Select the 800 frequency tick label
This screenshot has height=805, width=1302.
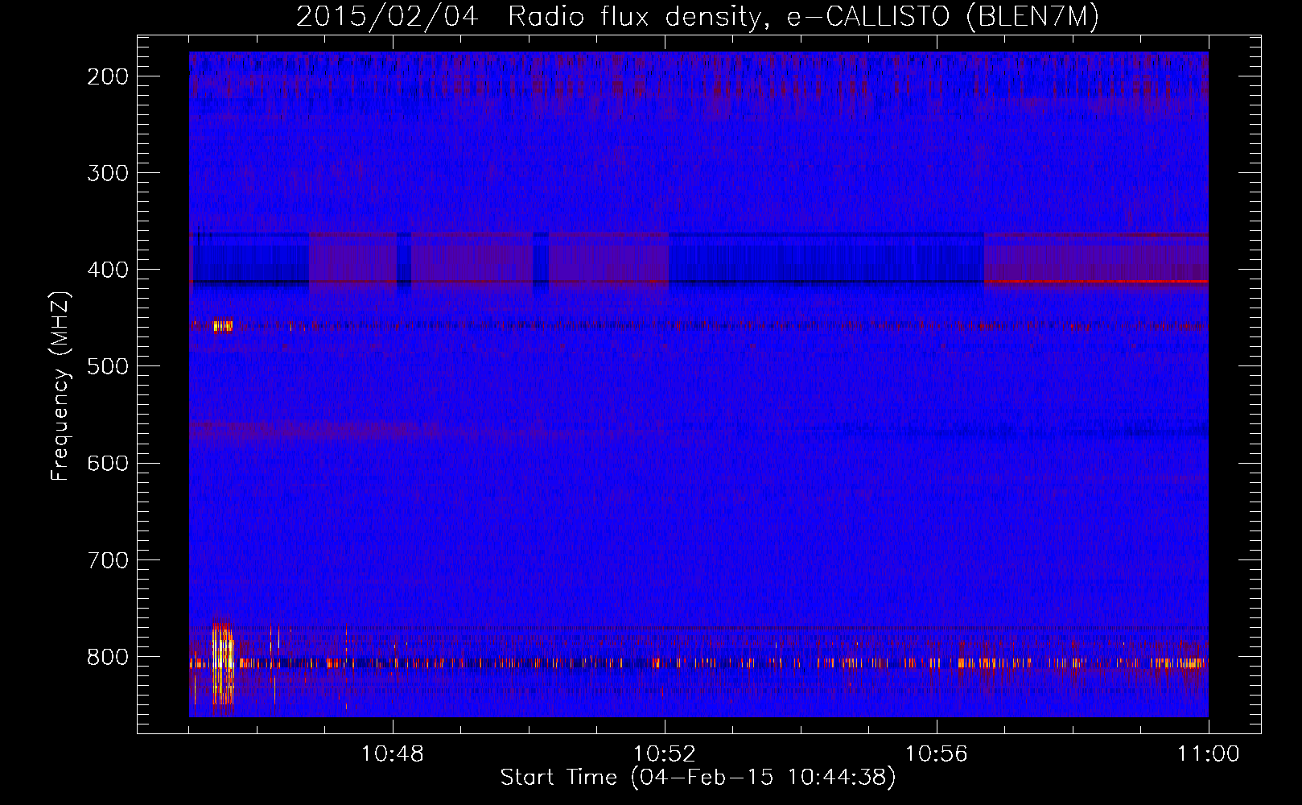pos(107,657)
